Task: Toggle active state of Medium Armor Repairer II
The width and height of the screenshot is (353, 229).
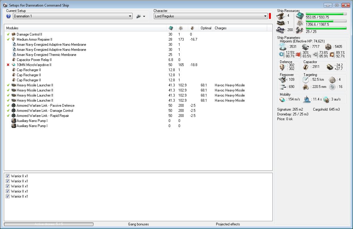Action: coord(8,39)
